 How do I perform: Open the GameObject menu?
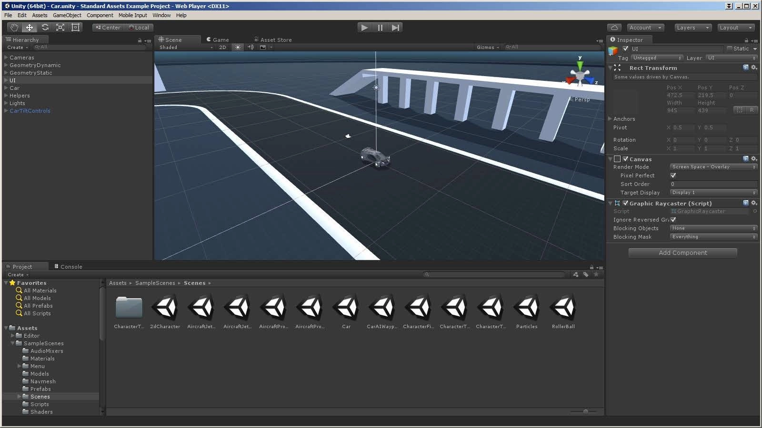(x=67, y=15)
